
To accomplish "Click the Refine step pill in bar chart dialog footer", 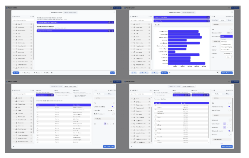I will (164, 73).
